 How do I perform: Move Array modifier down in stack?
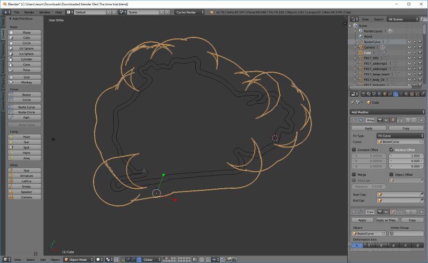(x=414, y=120)
